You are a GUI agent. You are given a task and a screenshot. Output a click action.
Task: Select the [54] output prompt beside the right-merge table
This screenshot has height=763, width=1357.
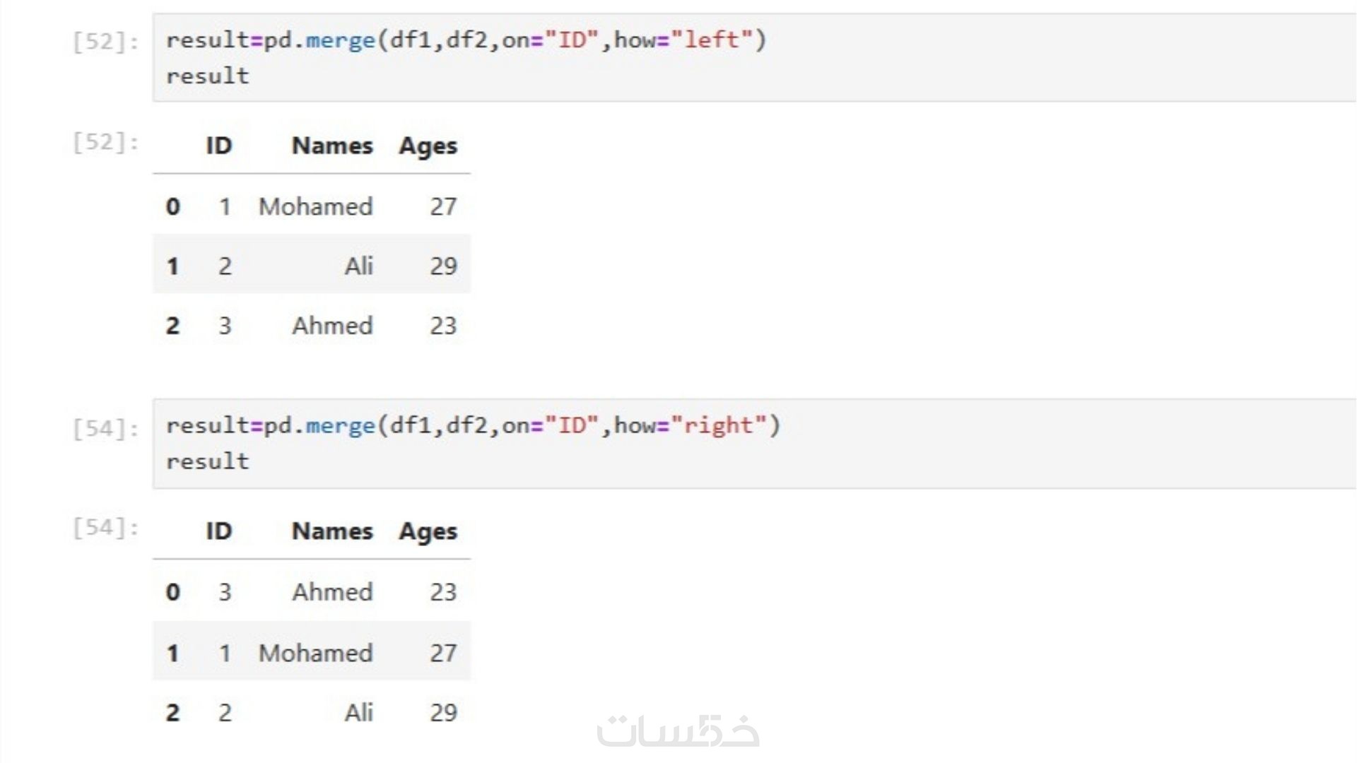(x=105, y=527)
